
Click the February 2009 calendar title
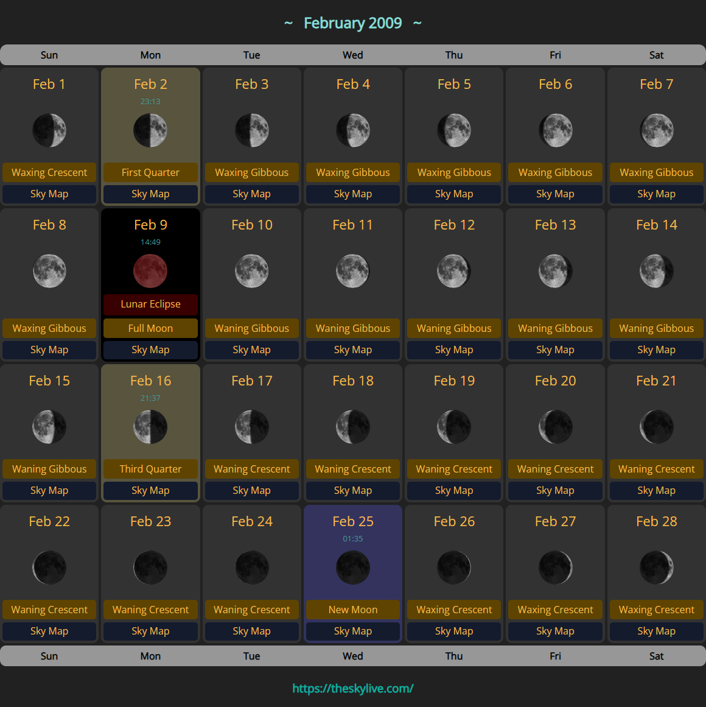353,23
